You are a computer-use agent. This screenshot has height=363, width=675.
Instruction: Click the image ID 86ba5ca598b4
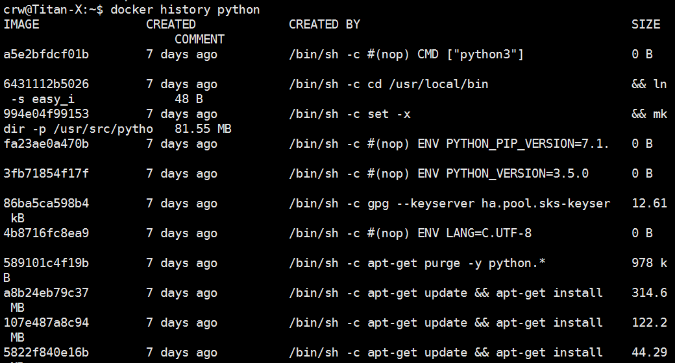click(46, 204)
